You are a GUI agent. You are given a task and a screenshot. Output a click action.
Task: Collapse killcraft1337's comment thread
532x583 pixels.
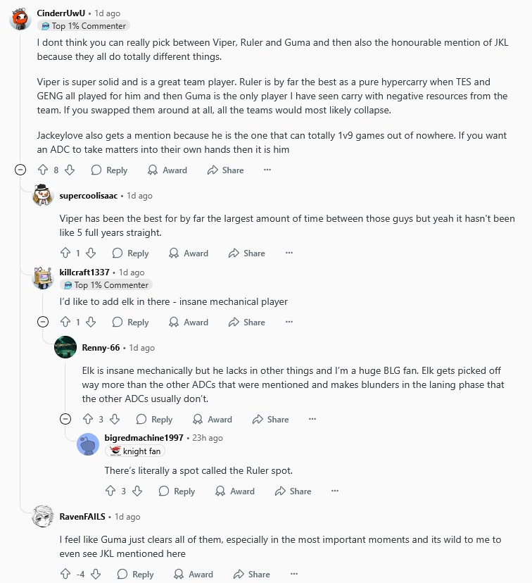pos(42,322)
